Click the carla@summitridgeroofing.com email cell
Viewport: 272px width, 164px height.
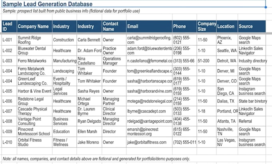[149, 40]
